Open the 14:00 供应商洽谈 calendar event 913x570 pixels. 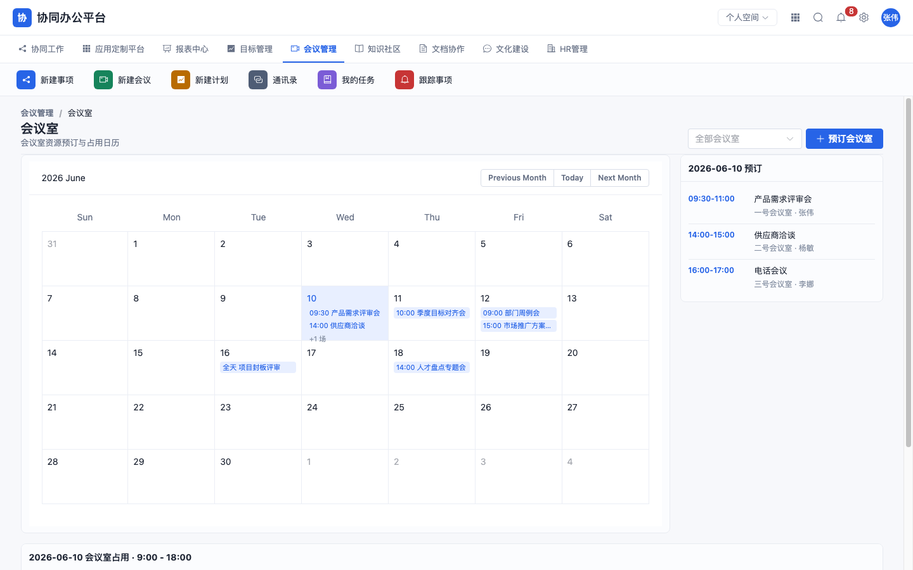[x=345, y=326]
